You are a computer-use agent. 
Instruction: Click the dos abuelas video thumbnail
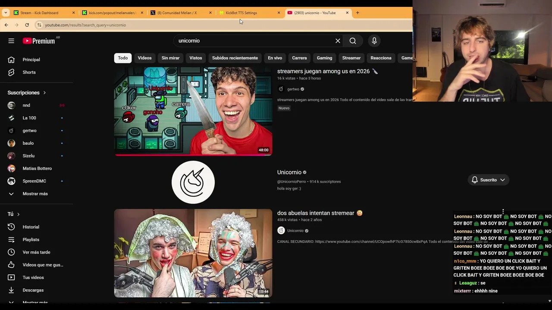[x=193, y=253]
